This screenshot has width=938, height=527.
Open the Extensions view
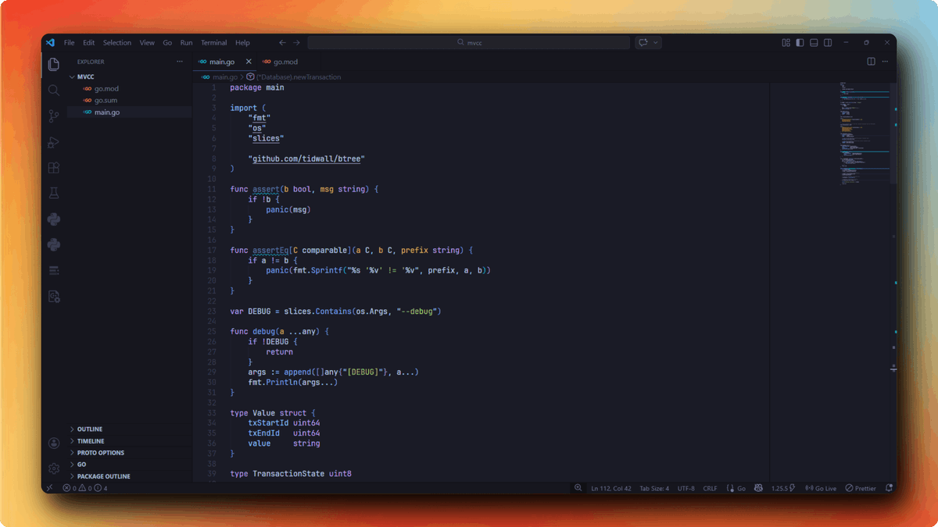point(53,167)
